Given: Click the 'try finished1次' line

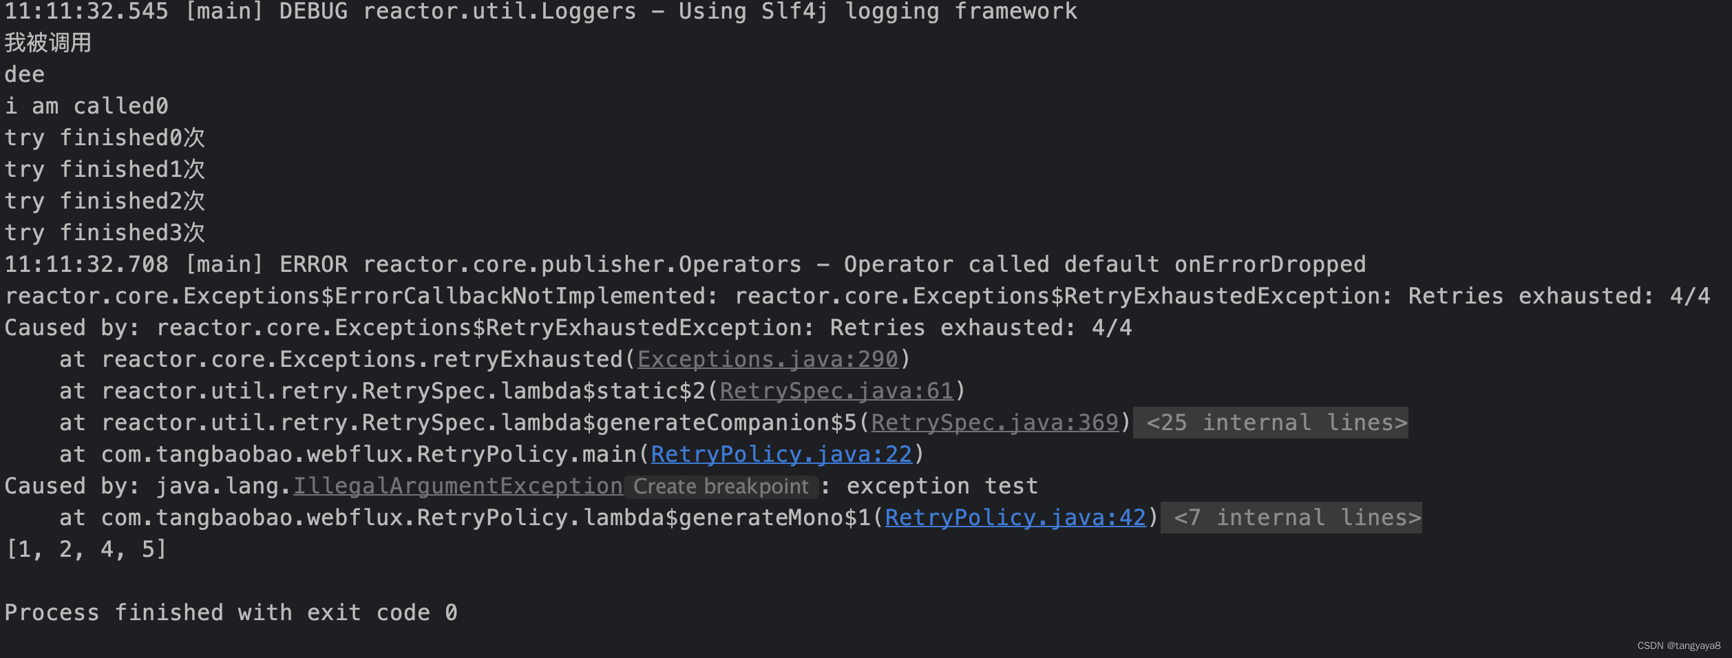Looking at the screenshot, I should (105, 169).
